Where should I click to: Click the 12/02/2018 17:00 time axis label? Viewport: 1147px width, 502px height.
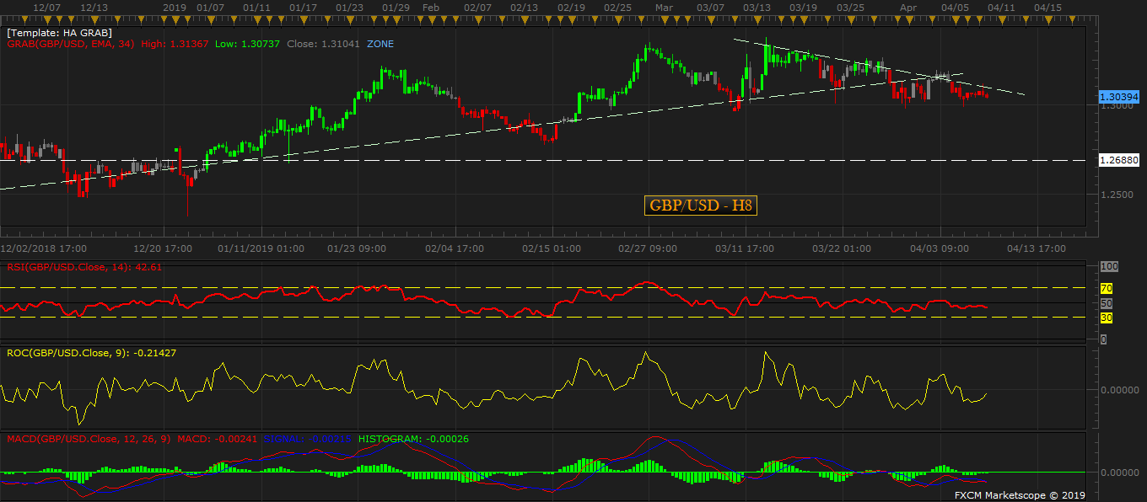click(44, 249)
